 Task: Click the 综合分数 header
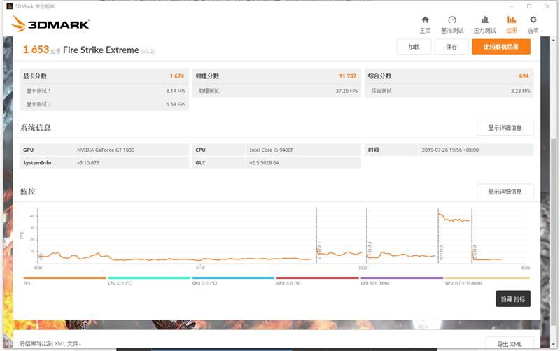[379, 76]
